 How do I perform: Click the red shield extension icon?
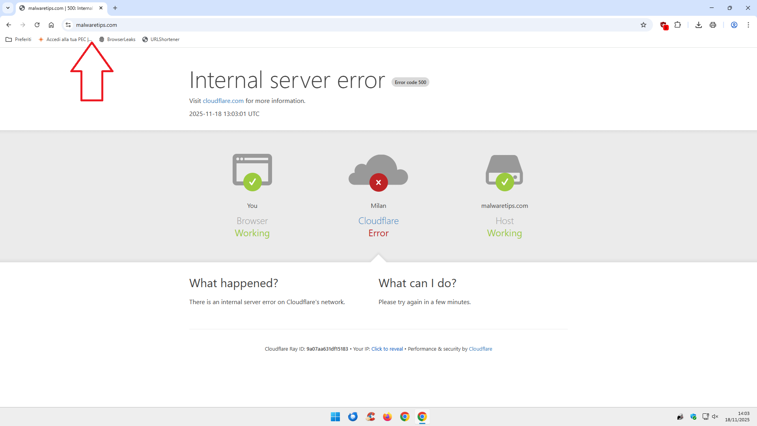point(664,25)
